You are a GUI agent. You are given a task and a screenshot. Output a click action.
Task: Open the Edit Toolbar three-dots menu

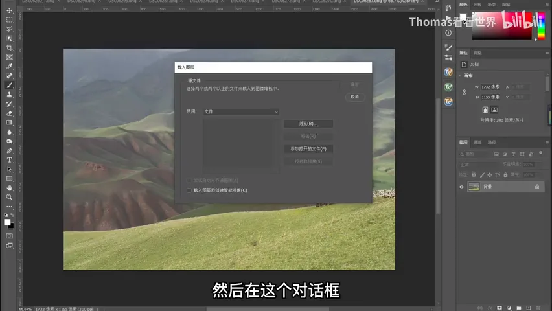pos(10,207)
